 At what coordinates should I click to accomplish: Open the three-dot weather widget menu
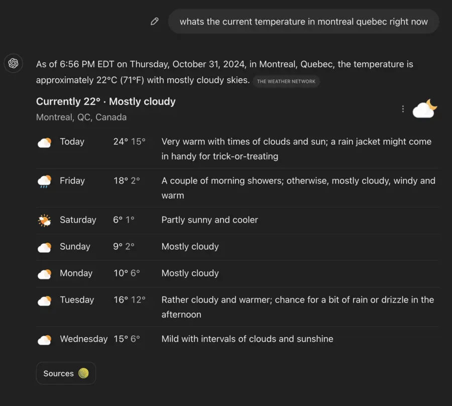point(403,109)
